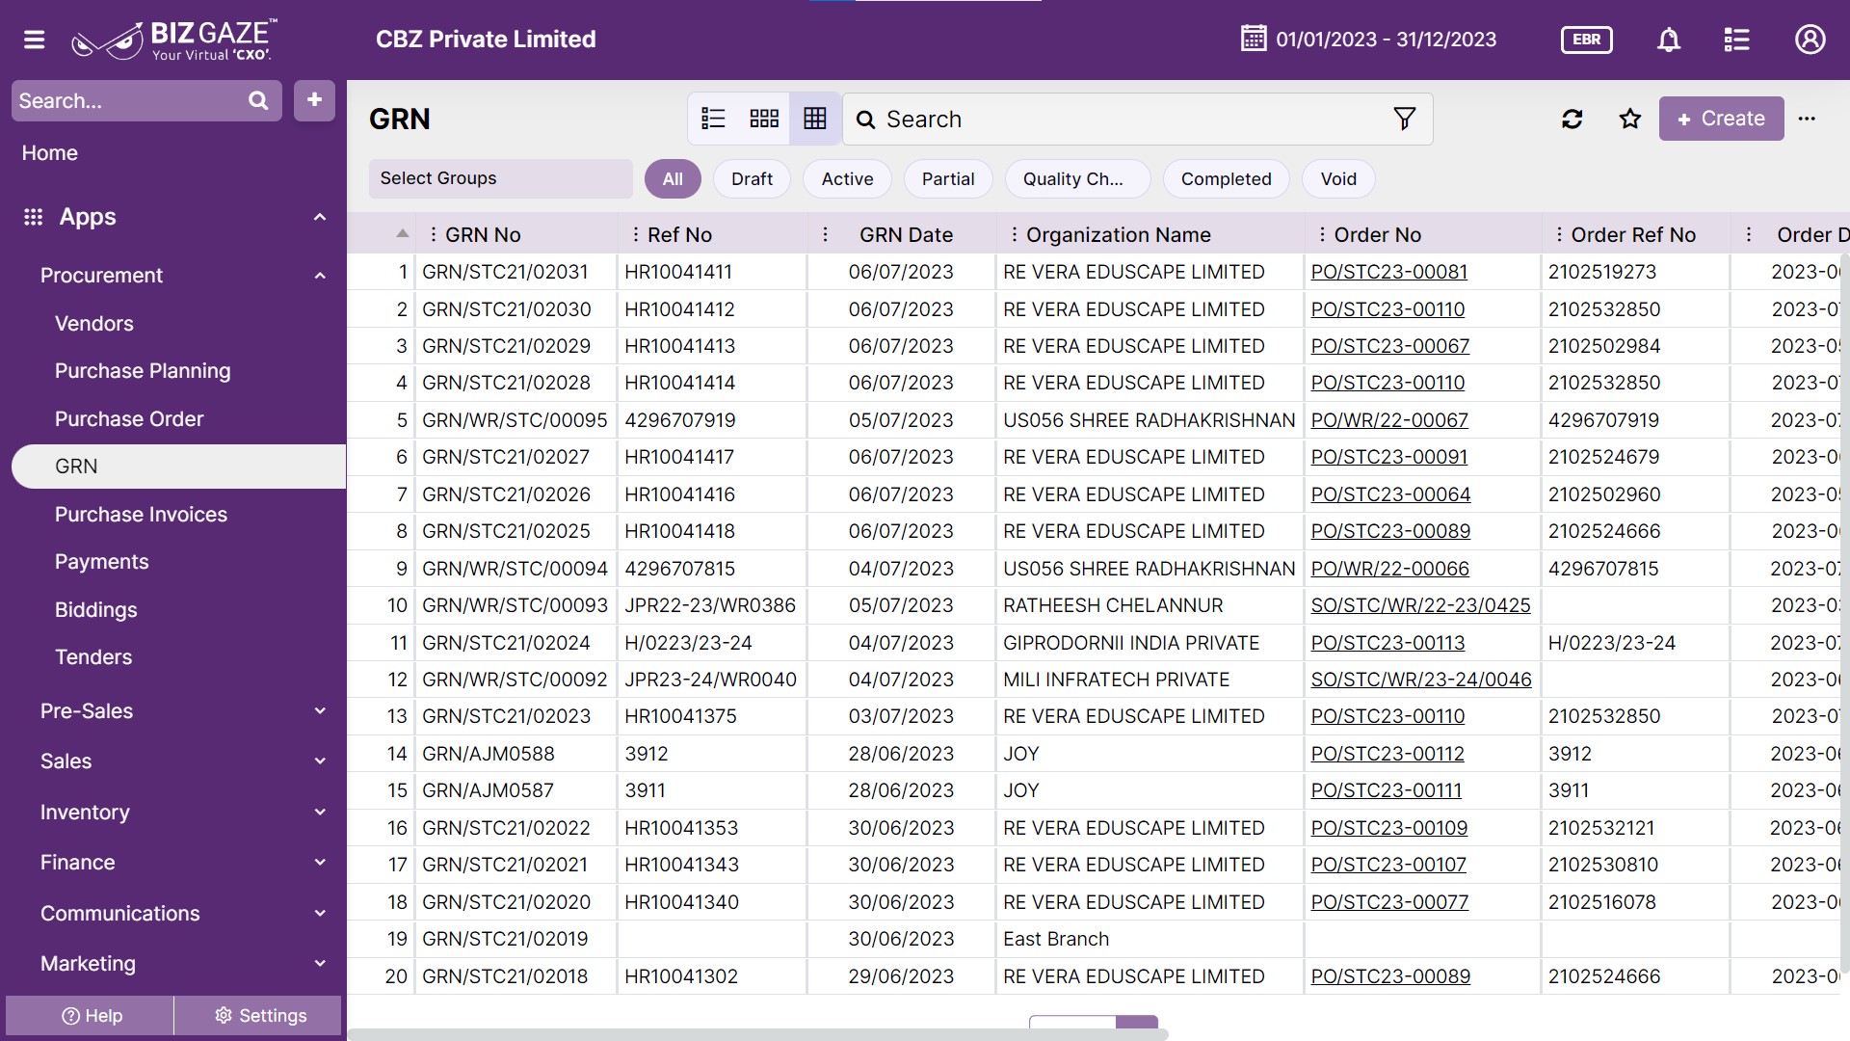Open Purchase Planning in sidebar
The image size is (1850, 1041).
[143, 371]
